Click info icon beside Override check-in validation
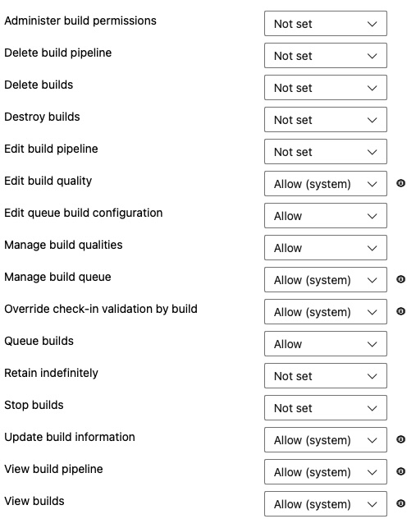 pos(400,311)
